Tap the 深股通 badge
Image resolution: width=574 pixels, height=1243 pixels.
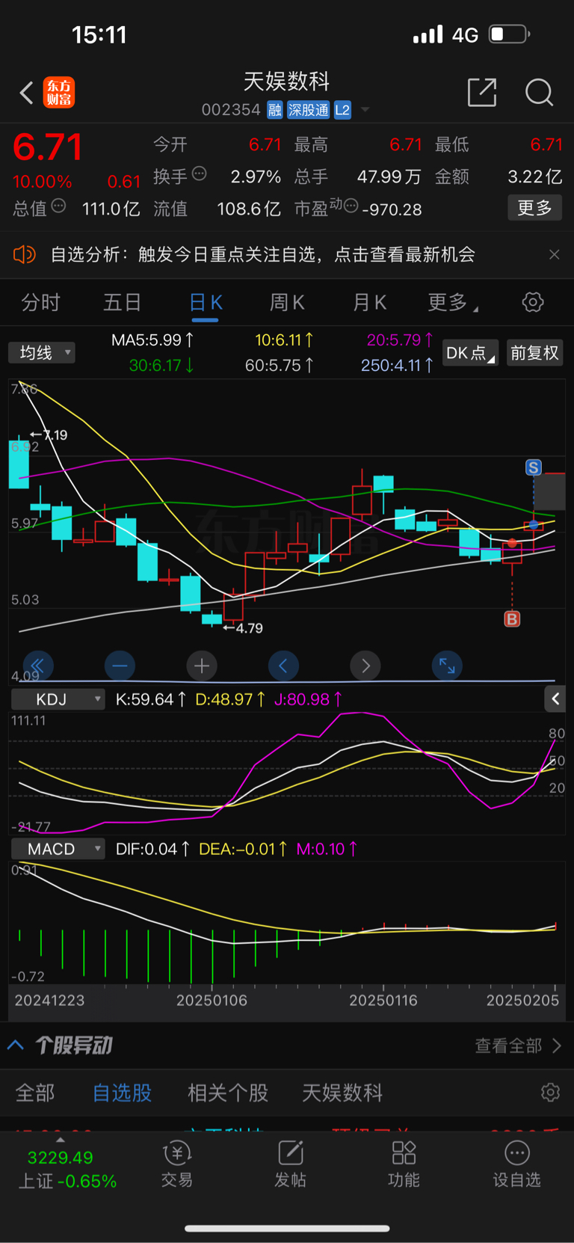pos(309,110)
